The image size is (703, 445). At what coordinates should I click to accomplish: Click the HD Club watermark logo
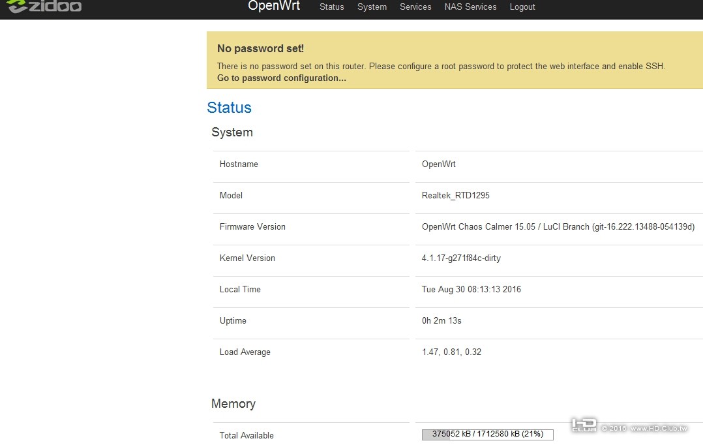[584, 425]
